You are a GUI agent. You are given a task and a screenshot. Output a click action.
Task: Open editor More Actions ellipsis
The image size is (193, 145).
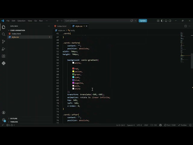point(190,26)
